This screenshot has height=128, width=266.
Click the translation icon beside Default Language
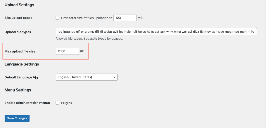point(36,77)
